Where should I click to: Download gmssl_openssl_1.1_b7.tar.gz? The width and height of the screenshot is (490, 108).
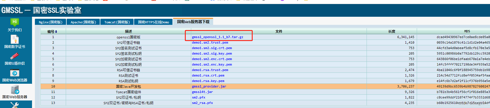[217, 37]
